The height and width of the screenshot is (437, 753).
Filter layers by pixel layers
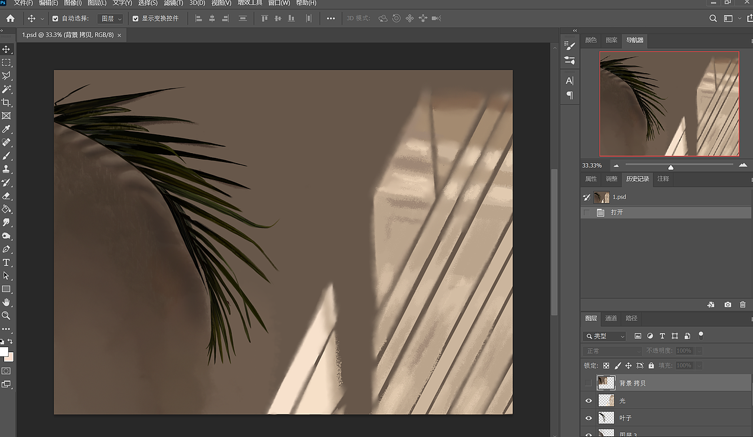(638, 336)
